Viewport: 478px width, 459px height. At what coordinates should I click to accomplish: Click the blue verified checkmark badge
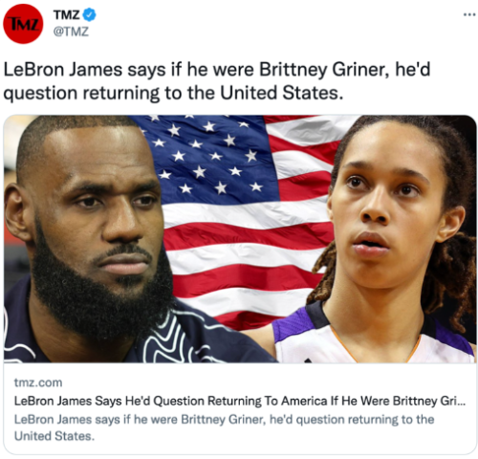coord(90,14)
